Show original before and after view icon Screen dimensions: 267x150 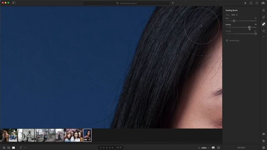point(219,147)
